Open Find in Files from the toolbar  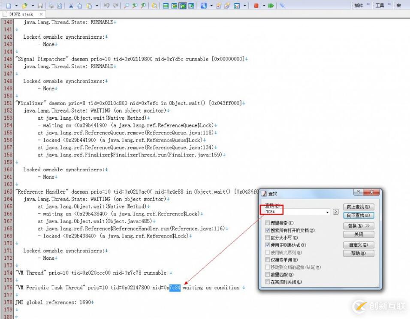154,6
